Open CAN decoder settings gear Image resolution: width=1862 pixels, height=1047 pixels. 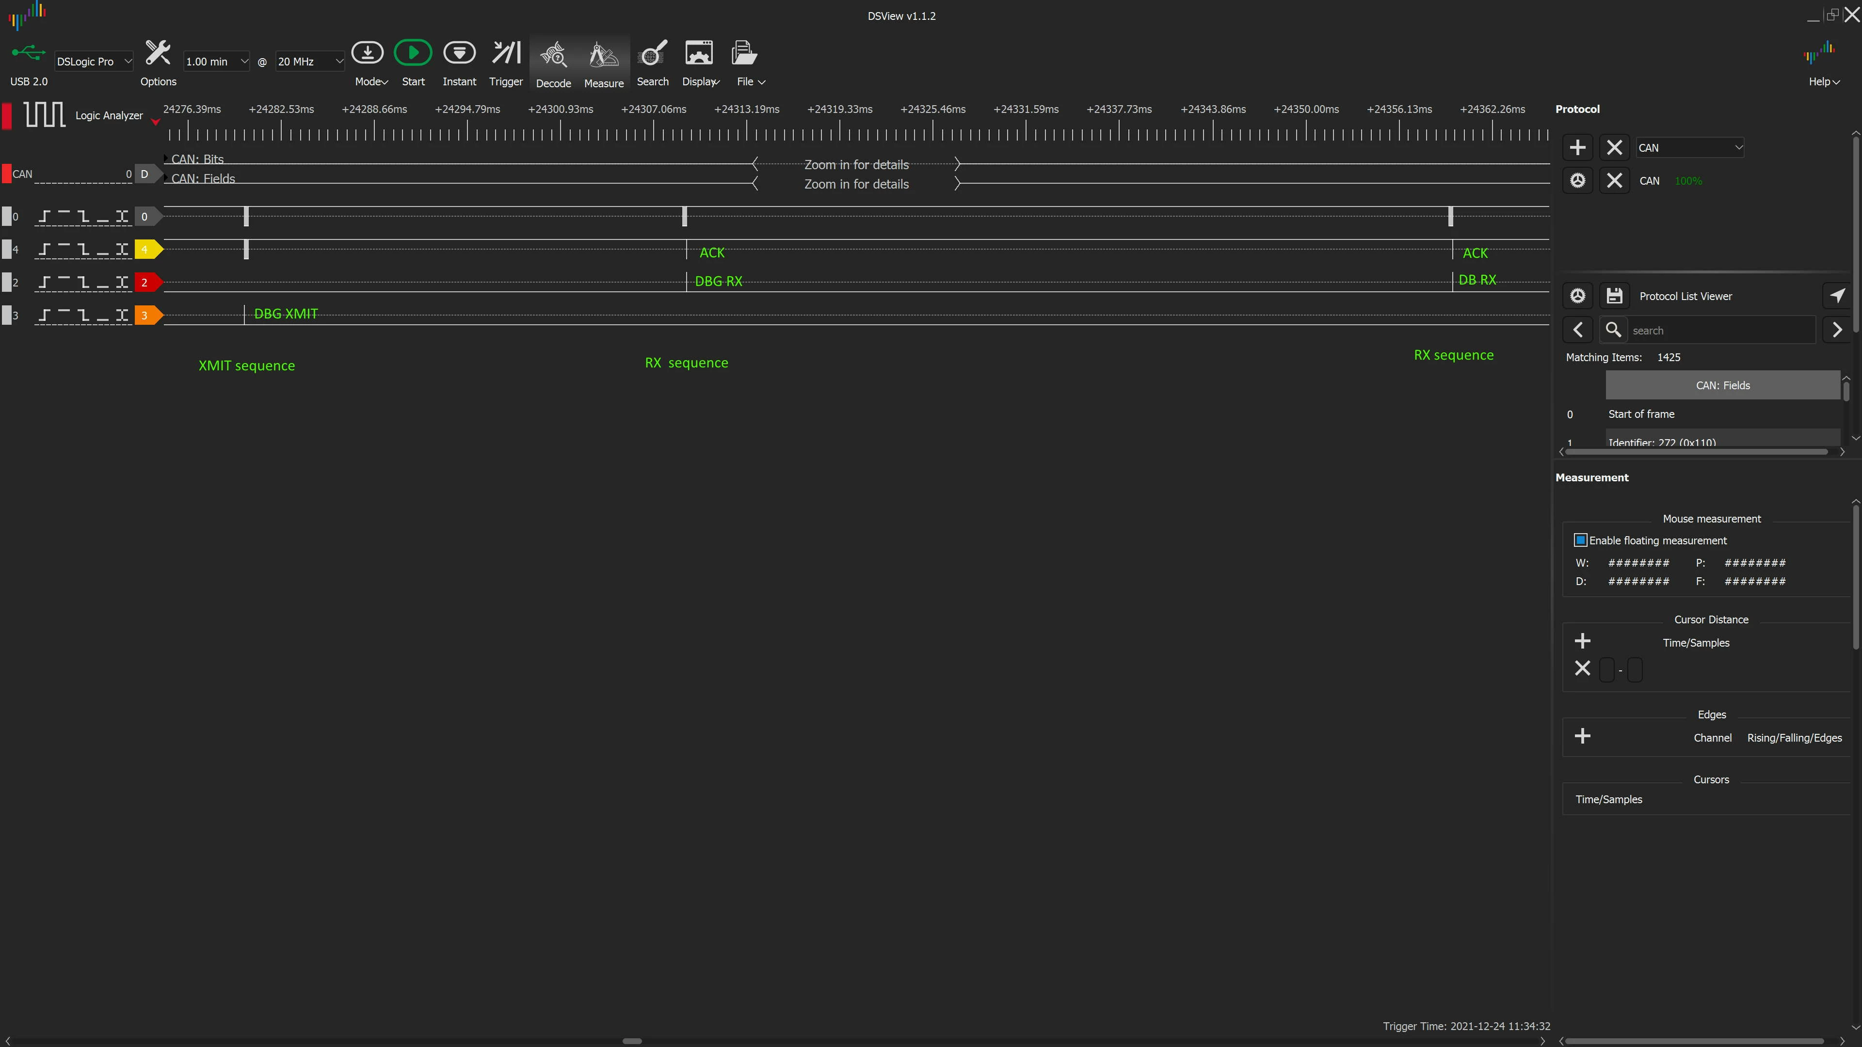[x=1577, y=181]
